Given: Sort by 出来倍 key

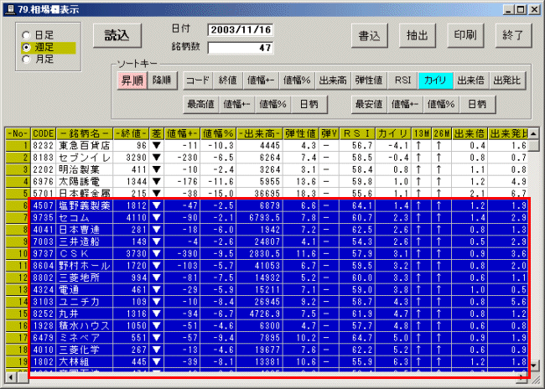Looking at the screenshot, I should [x=471, y=80].
